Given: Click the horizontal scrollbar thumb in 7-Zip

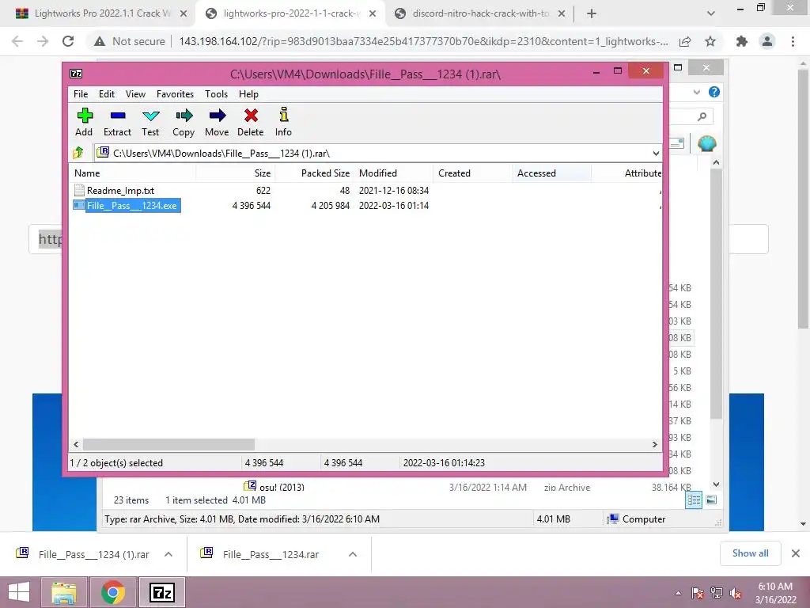Looking at the screenshot, I should (169, 445).
